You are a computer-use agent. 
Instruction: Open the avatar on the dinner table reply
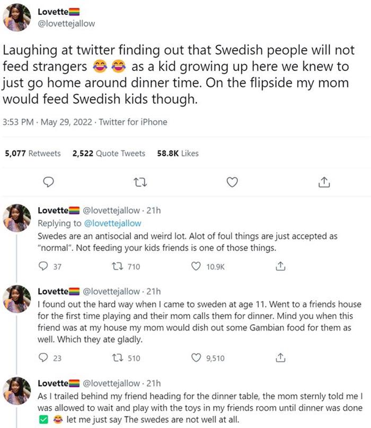[17, 393]
